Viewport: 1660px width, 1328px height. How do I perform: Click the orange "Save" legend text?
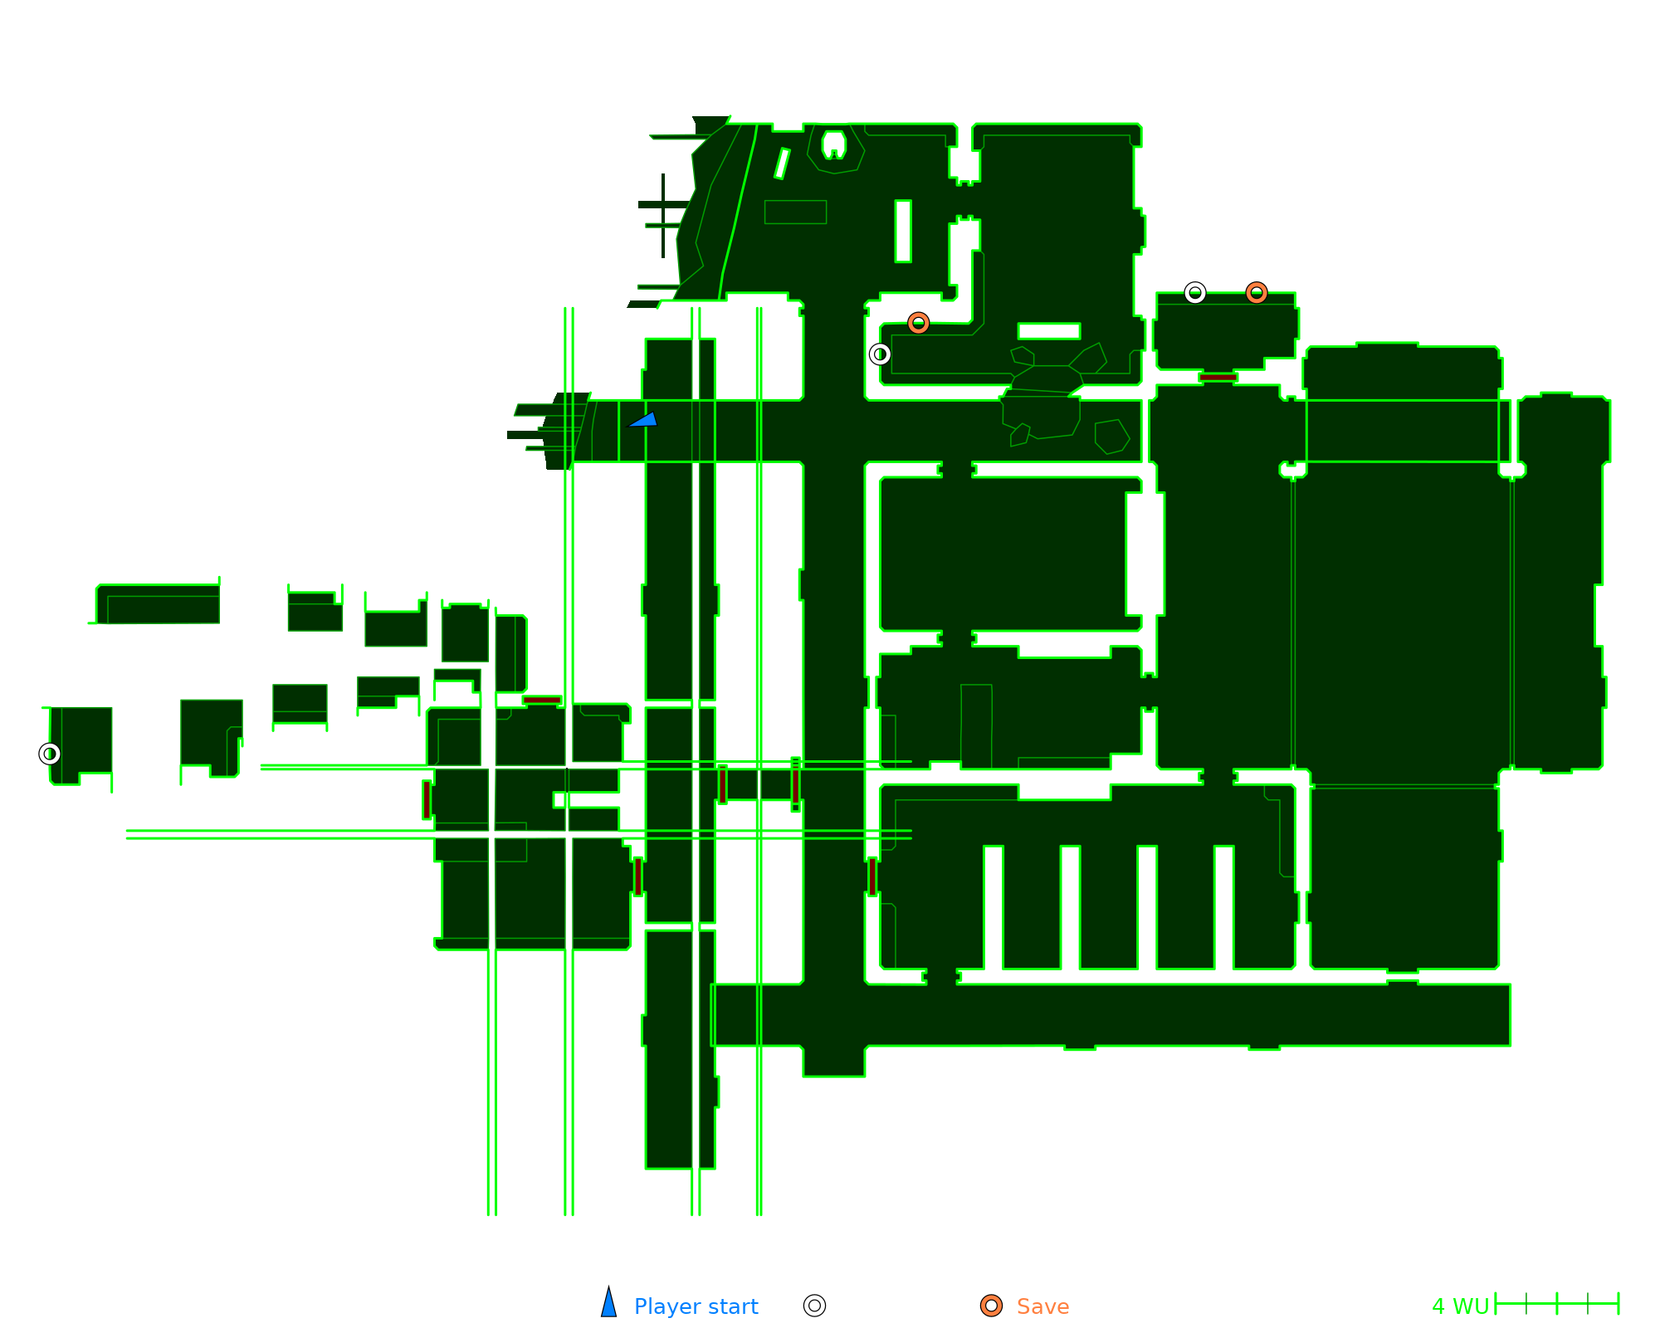[x=1042, y=1306]
